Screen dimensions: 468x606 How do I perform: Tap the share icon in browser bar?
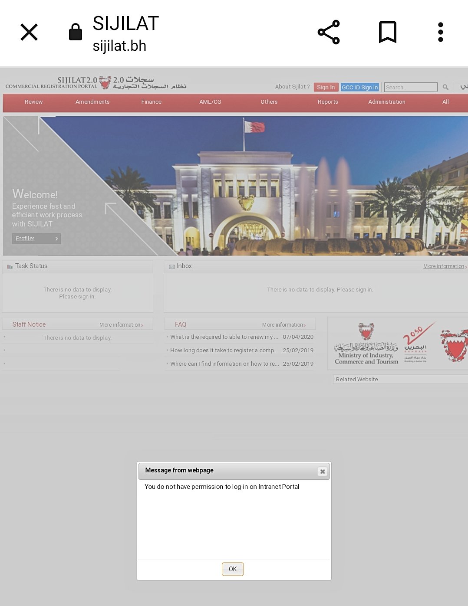[329, 32]
